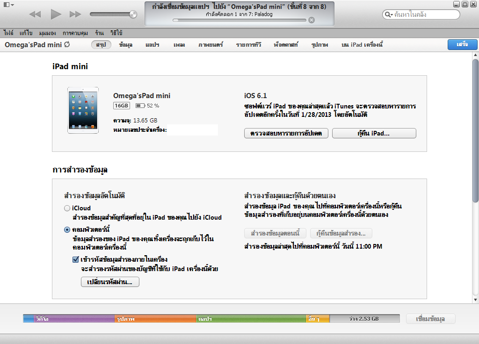Click the blue เสร็จ done button
This screenshot has height=344, width=479.
[x=462, y=44]
